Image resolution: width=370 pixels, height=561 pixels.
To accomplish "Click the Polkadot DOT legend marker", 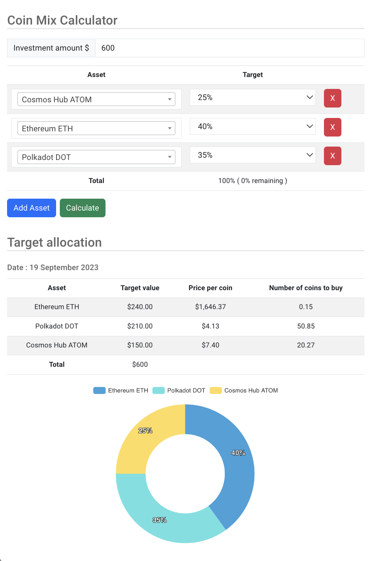I will coord(158,390).
